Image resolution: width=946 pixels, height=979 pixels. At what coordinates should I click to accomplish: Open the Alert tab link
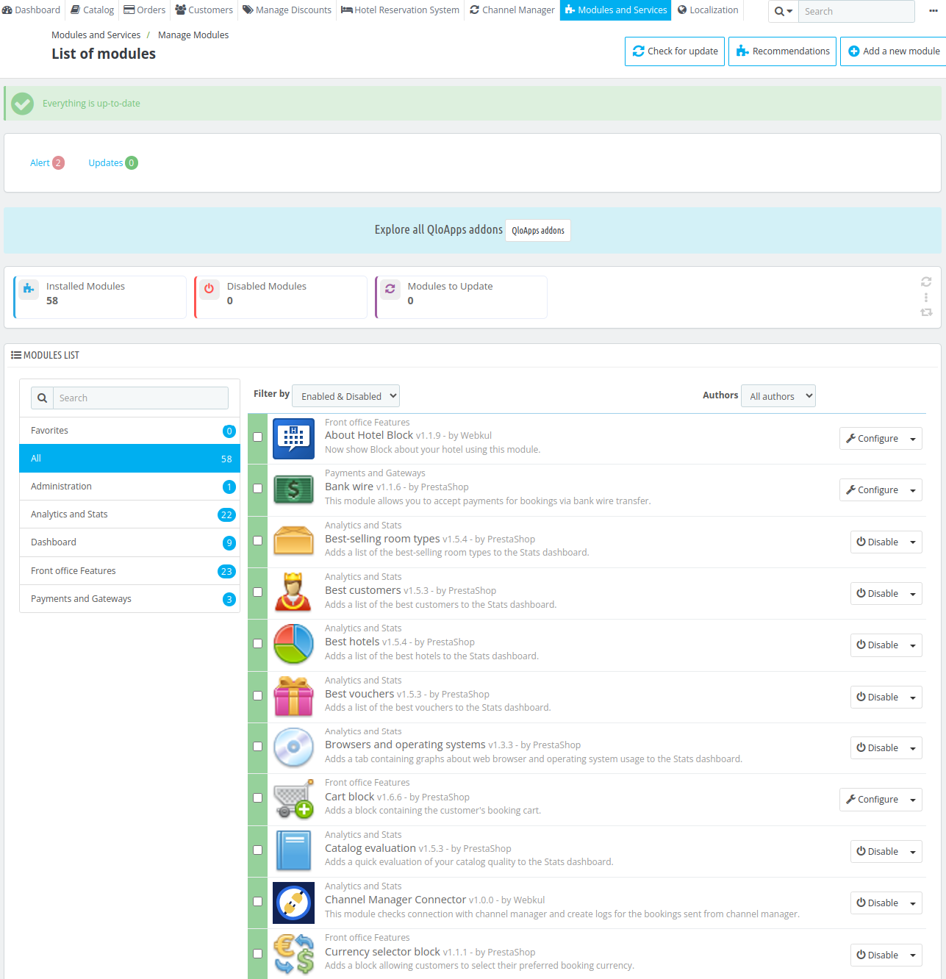[47, 163]
